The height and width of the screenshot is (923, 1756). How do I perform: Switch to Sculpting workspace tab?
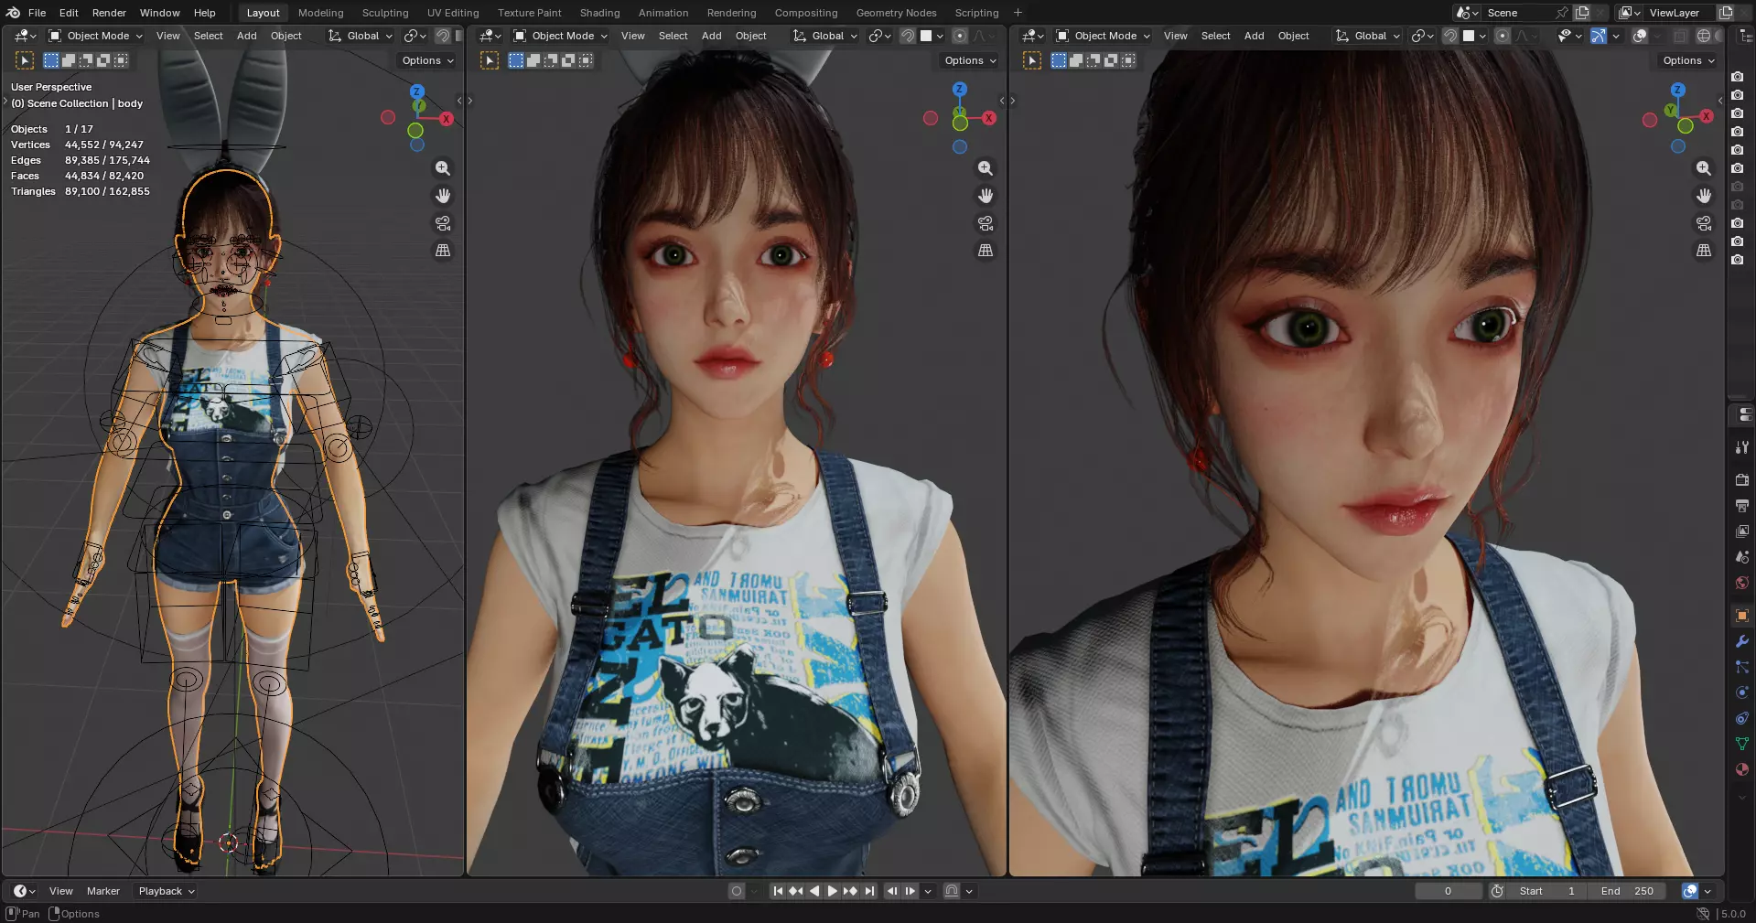click(385, 13)
